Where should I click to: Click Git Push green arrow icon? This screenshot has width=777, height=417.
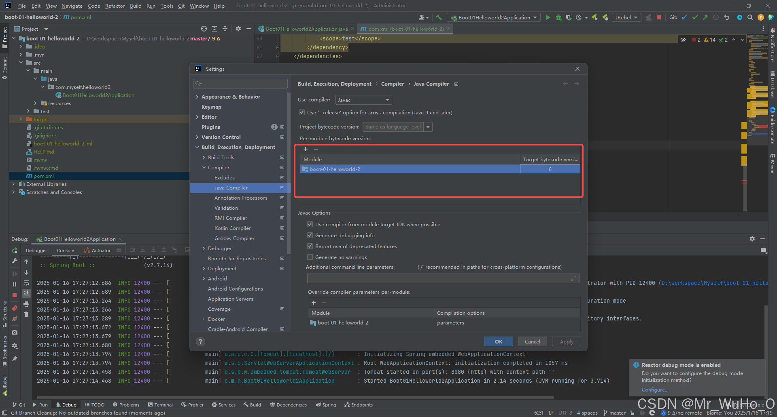[x=705, y=17]
